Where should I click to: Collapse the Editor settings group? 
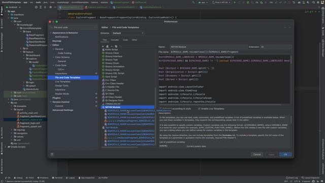pos(51,45)
